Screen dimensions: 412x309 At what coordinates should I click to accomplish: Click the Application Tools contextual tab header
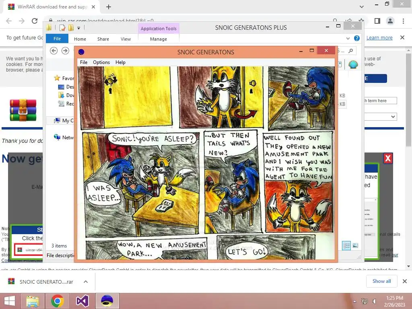pos(159,29)
